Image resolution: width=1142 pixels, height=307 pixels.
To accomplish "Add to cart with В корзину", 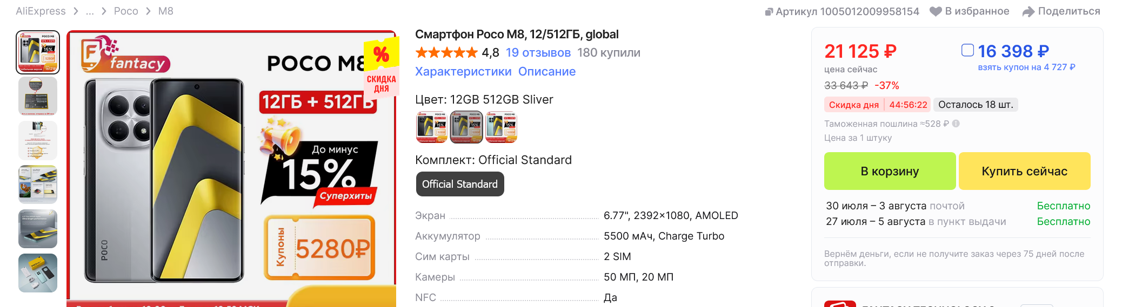I will coord(890,171).
